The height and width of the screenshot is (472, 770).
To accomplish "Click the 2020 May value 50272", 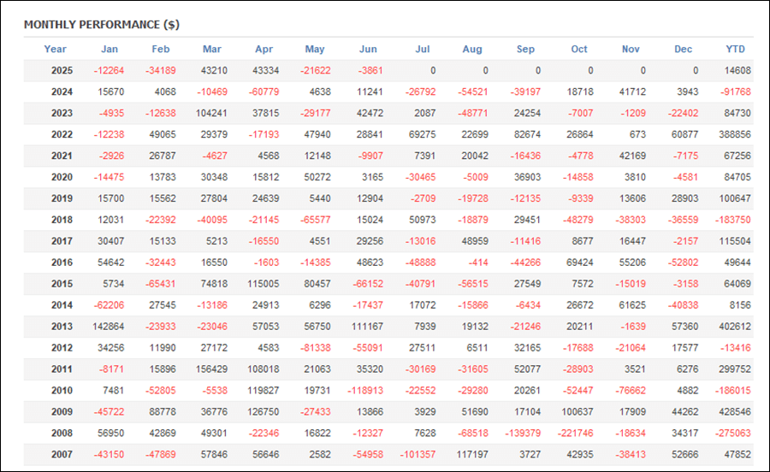I will [317, 177].
